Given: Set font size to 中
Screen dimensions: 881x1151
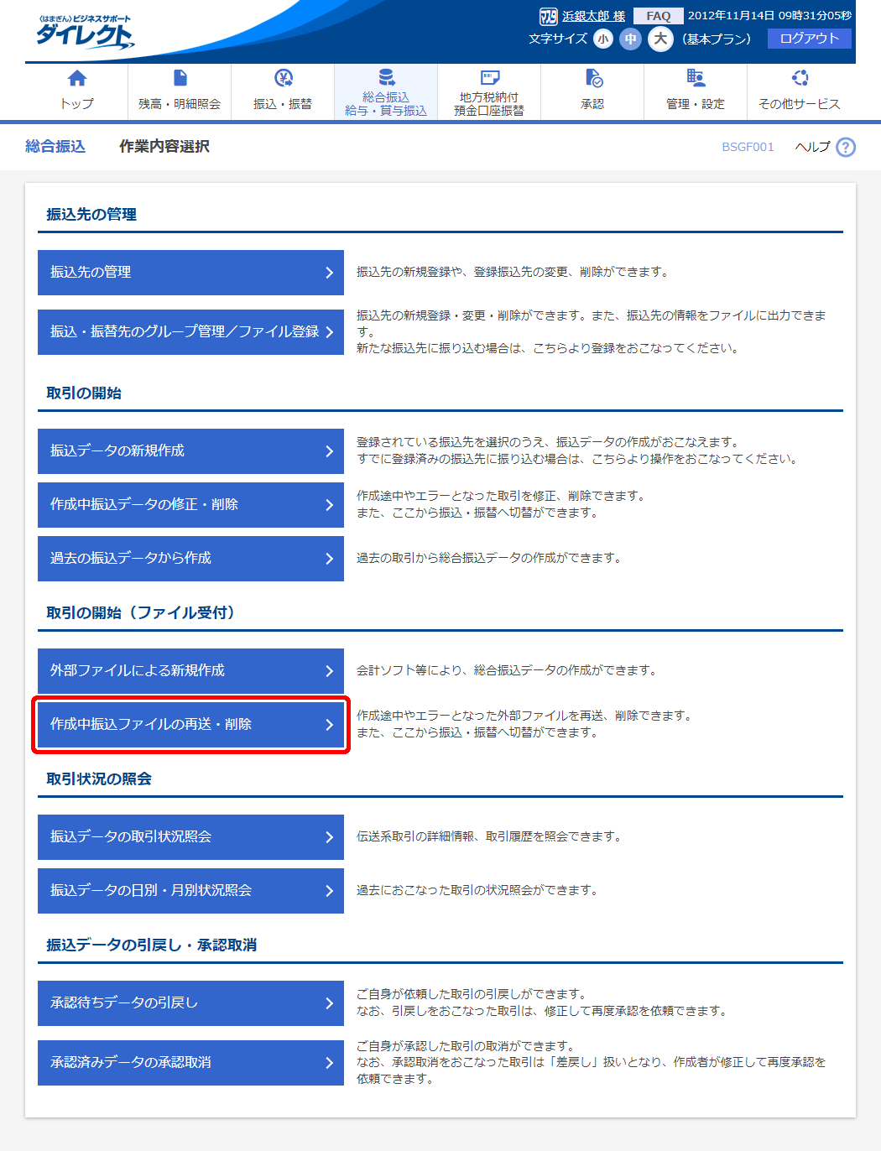Looking at the screenshot, I should (630, 39).
